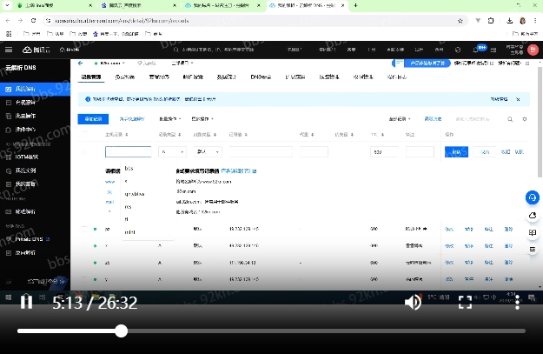Select 'mail' suggestion at bottom of dropdown list
Screen dimensions: 543x354
[x=129, y=232]
